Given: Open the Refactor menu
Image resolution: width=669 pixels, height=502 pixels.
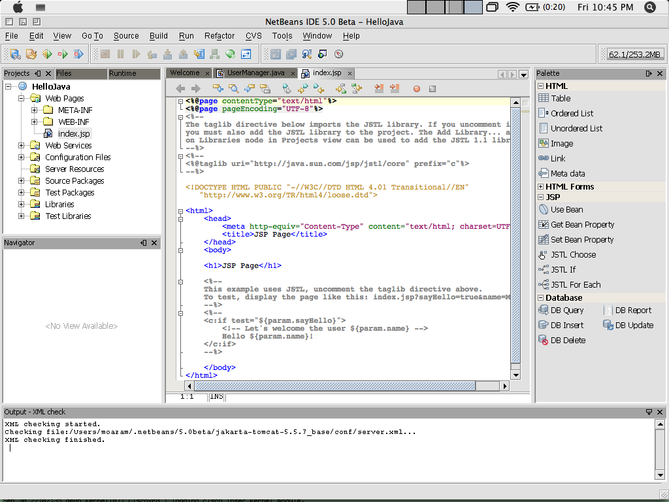Looking at the screenshot, I should [x=220, y=36].
